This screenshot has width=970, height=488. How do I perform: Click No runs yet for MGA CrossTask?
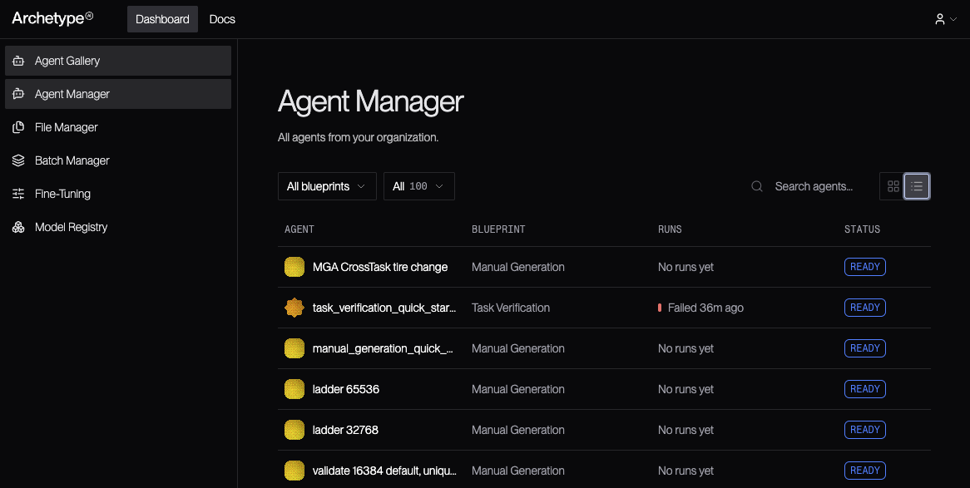pyautogui.click(x=685, y=267)
